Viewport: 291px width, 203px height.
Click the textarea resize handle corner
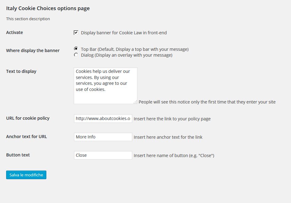coord(135,102)
